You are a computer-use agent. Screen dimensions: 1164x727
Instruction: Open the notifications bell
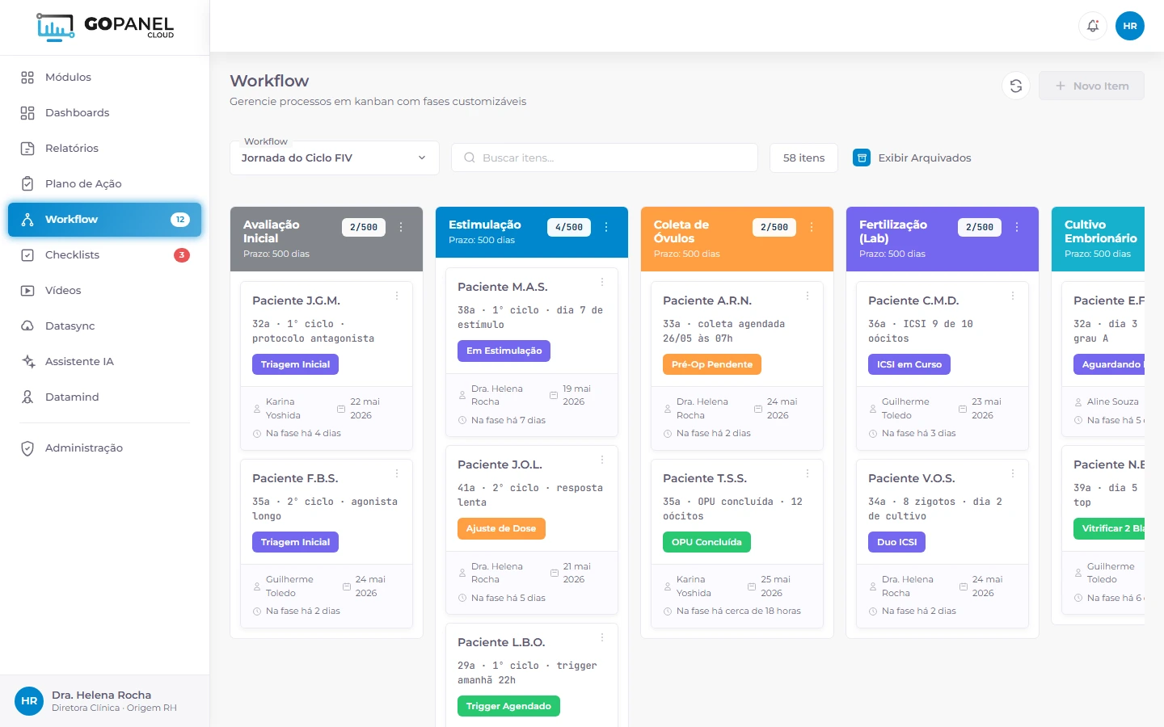(x=1093, y=26)
